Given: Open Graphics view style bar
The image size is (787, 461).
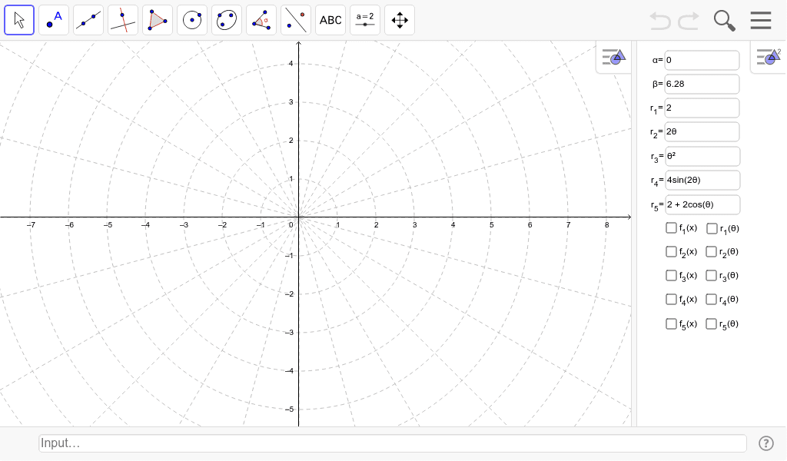Looking at the screenshot, I should pos(613,57).
